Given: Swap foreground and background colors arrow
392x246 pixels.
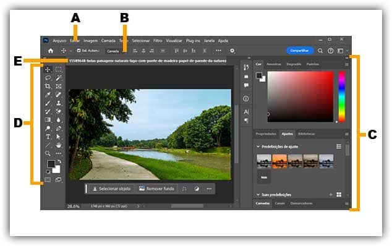Looking at the screenshot, I should point(59,161).
